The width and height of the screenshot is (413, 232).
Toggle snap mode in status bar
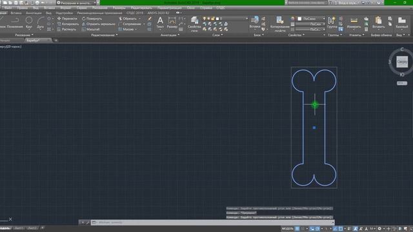coord(303,229)
